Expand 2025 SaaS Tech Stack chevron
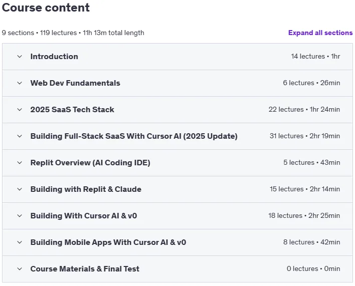 click(20, 110)
